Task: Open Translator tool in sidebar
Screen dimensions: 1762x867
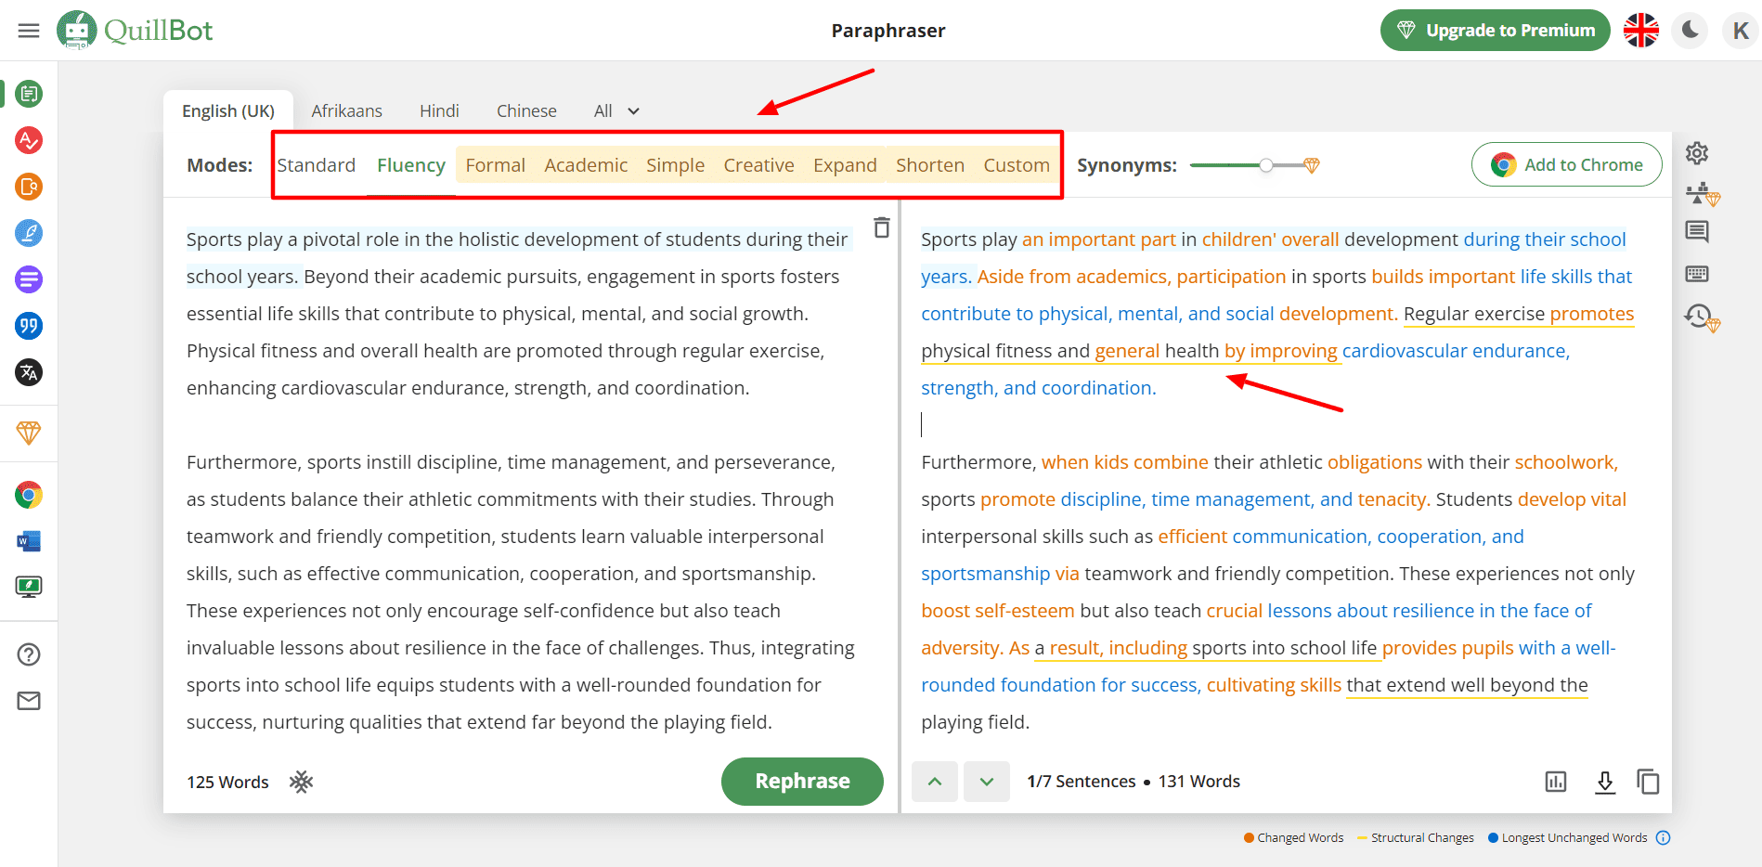Action: click(x=29, y=372)
